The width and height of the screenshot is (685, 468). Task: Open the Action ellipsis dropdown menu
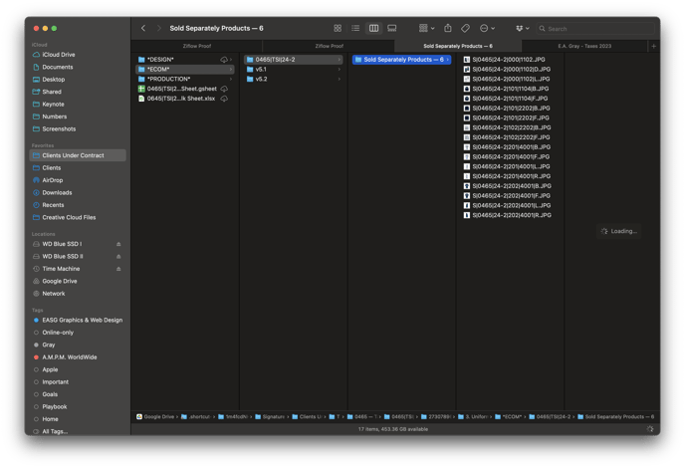tap(487, 29)
